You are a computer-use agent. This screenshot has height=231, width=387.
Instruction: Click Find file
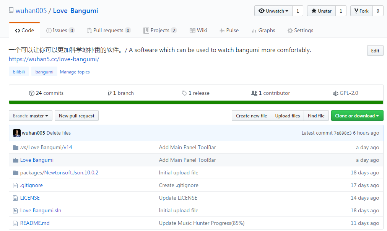316,116
